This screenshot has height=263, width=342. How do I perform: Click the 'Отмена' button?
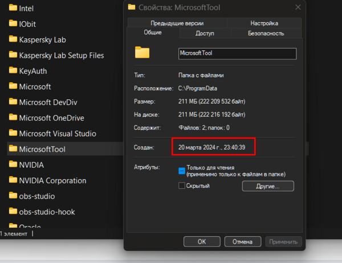pos(239,241)
